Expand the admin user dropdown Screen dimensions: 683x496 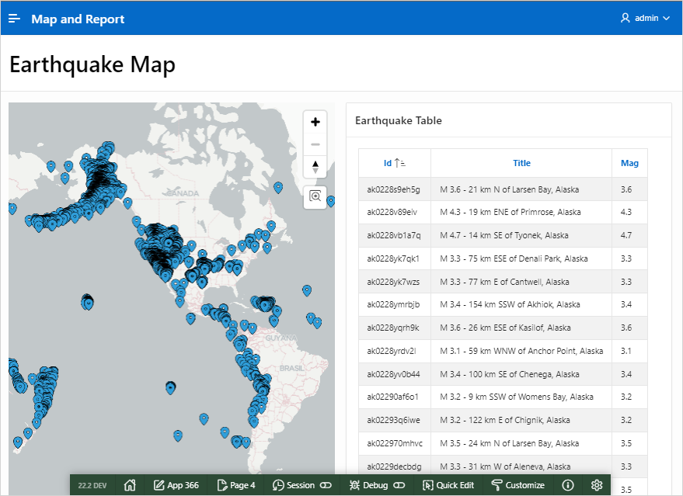pyautogui.click(x=645, y=19)
